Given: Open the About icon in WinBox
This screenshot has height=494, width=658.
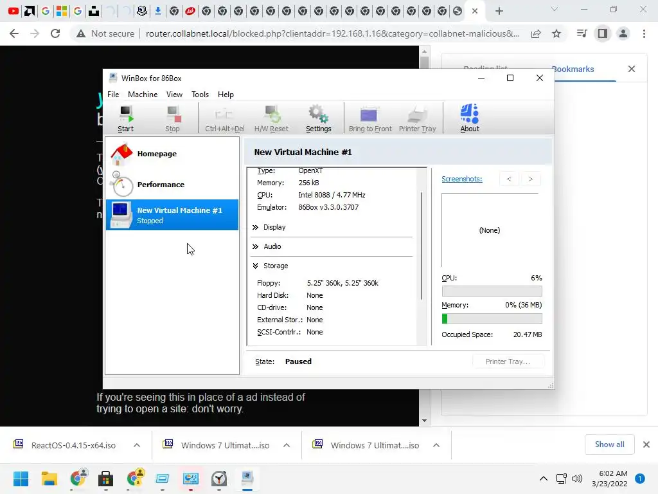Looking at the screenshot, I should [469, 118].
